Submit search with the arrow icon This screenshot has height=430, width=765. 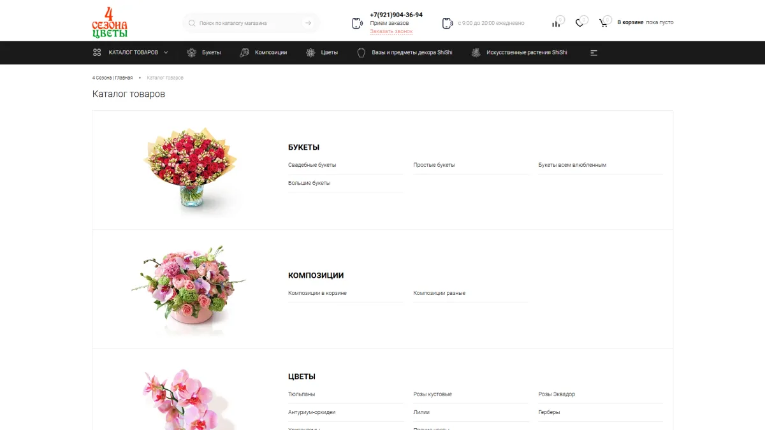(x=309, y=23)
